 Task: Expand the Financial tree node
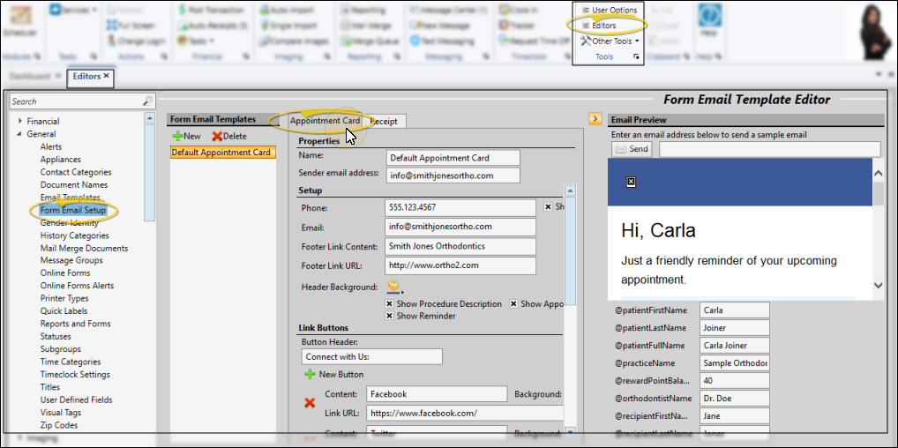tap(19, 122)
